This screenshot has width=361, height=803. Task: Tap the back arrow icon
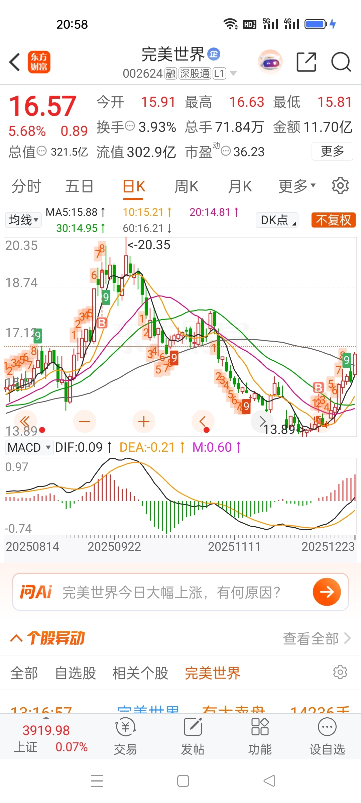(15, 62)
